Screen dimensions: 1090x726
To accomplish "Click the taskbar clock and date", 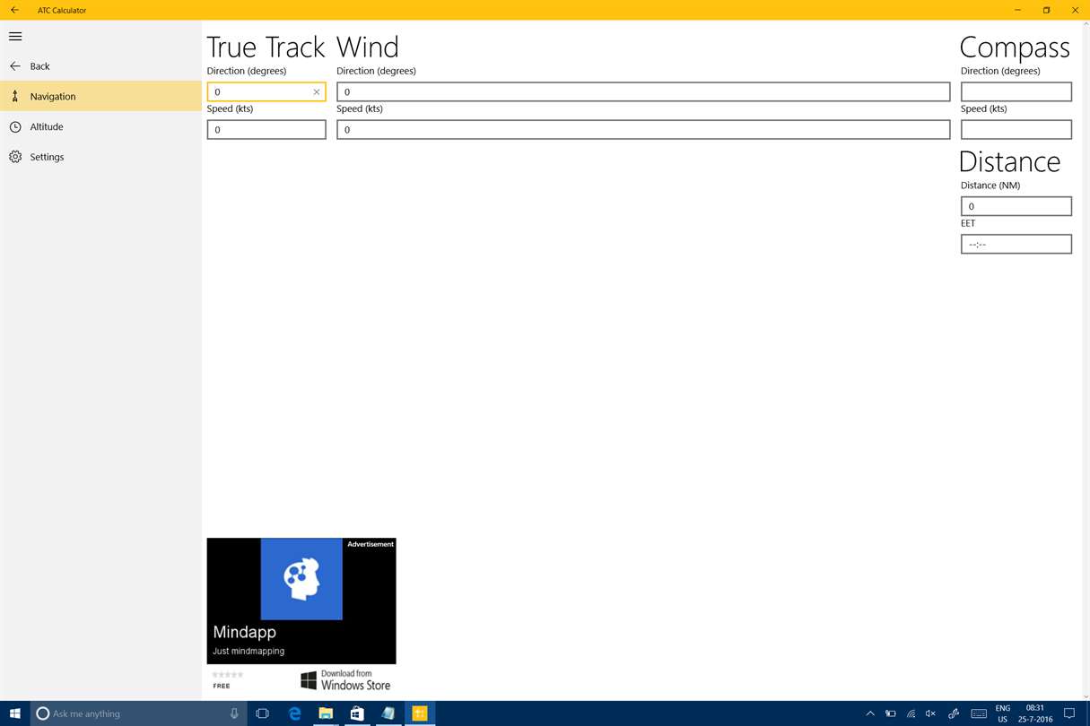I will pos(1034,713).
